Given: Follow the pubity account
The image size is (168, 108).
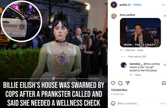Looking at the screenshot, I should (137, 5).
